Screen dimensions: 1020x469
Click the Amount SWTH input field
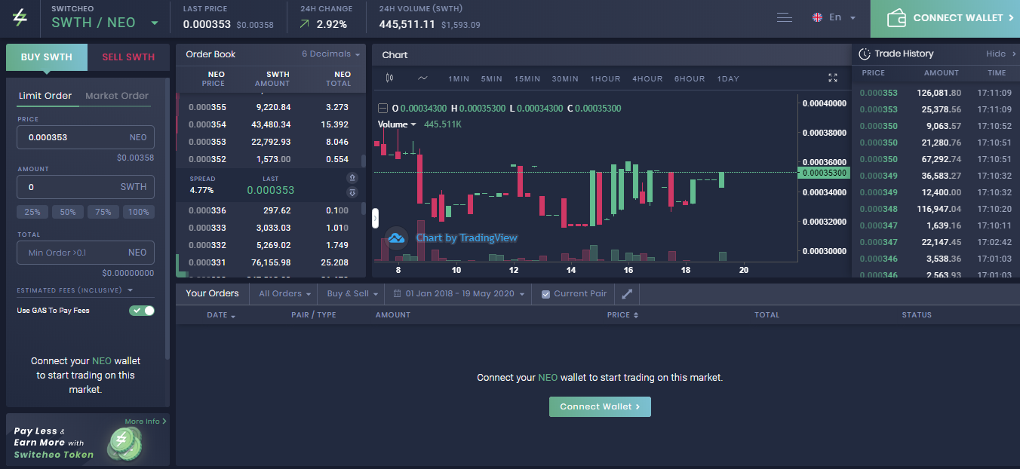(x=86, y=187)
